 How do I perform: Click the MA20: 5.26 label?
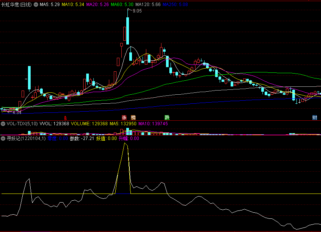pos(98,5)
